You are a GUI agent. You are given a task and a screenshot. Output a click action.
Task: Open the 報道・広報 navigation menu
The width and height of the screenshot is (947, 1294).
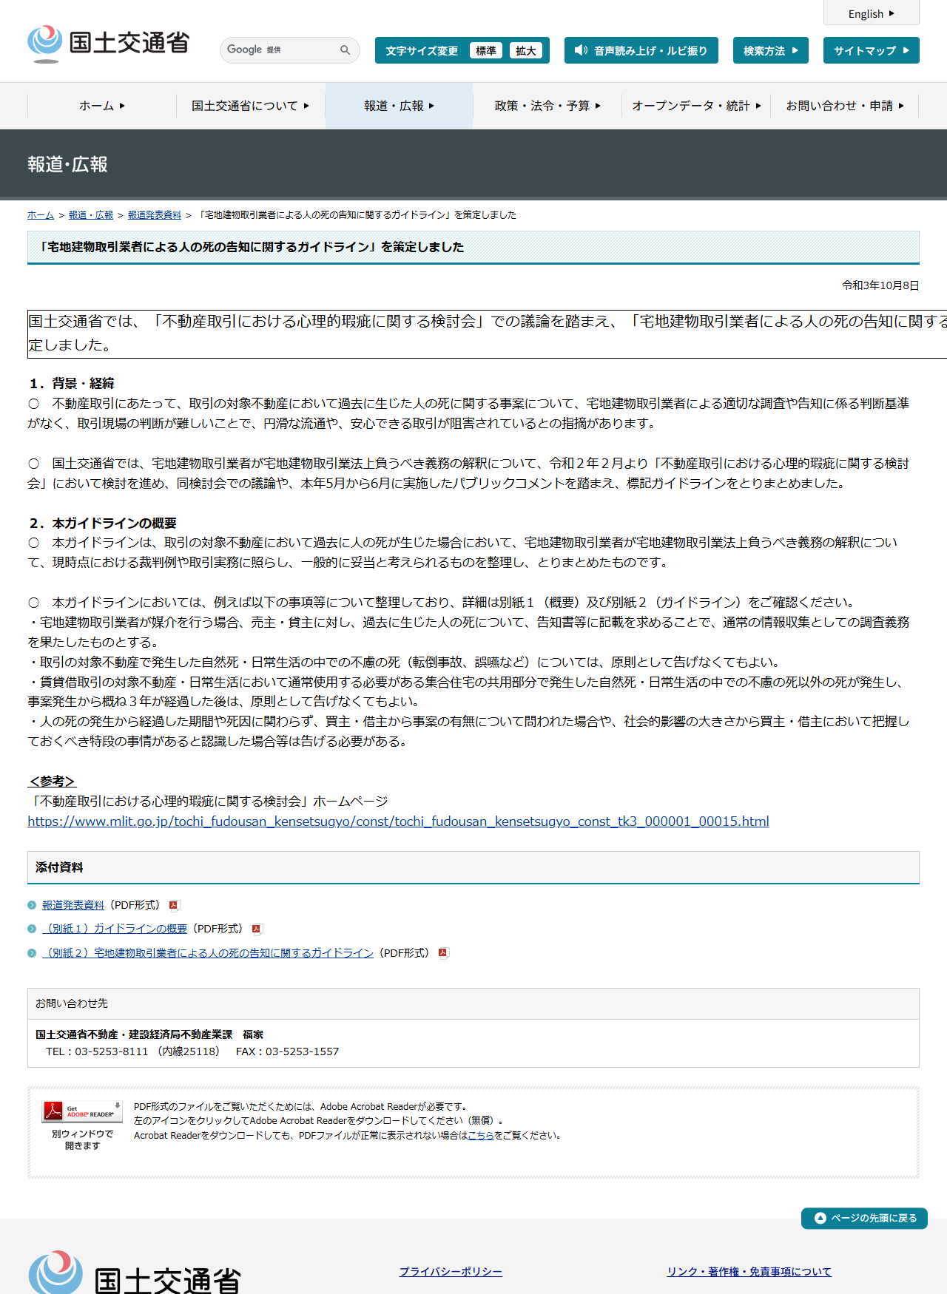coord(400,106)
